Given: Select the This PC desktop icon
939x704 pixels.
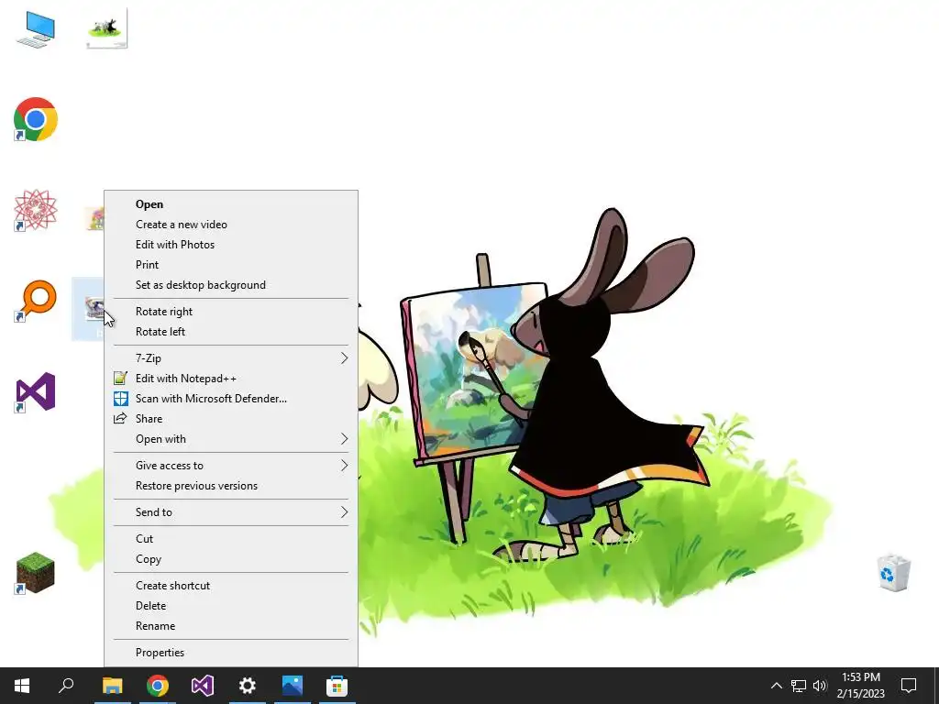Looking at the screenshot, I should [x=36, y=30].
